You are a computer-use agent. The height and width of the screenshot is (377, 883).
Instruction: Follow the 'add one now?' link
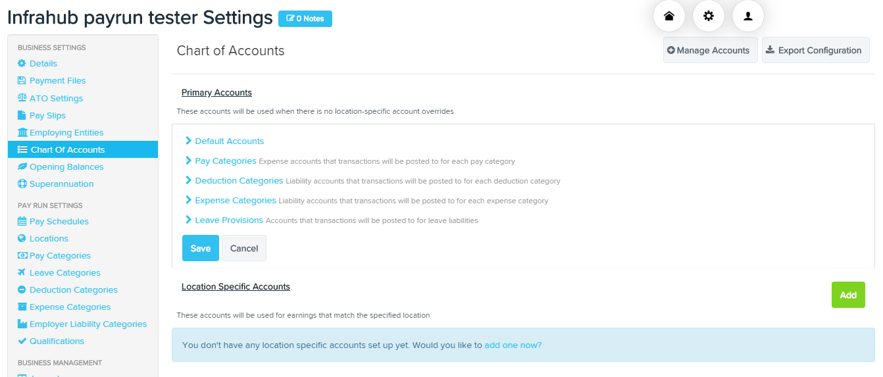(513, 345)
